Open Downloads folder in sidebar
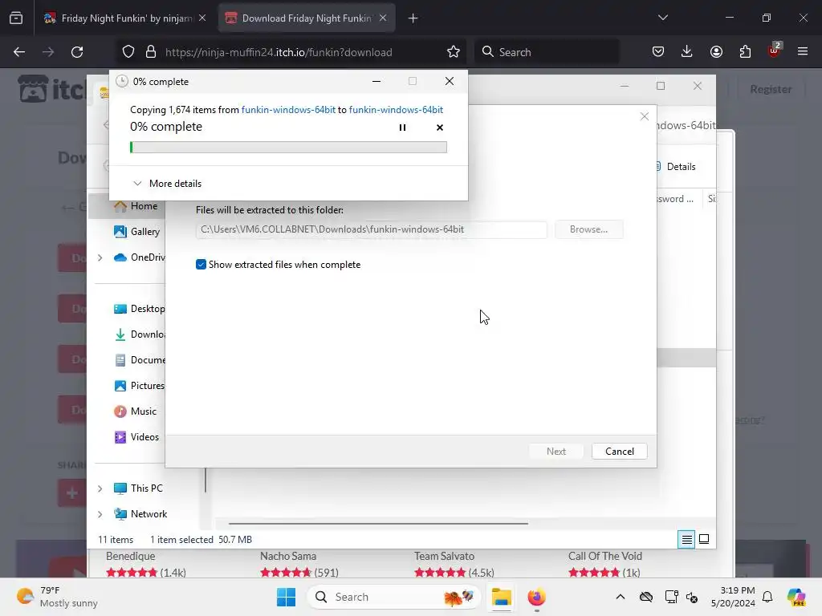 coord(139,334)
